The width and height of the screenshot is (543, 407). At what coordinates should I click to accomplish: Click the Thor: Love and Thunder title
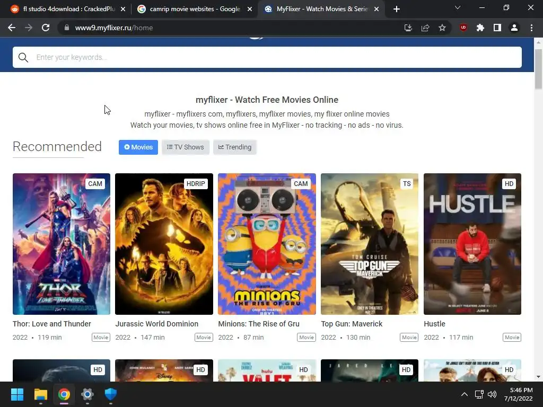(51, 324)
